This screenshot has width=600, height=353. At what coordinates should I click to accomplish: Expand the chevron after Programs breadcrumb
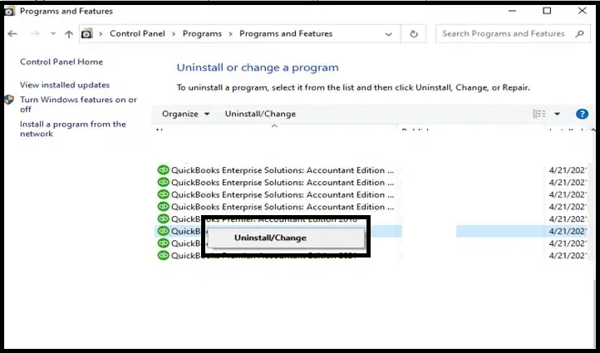pos(231,34)
